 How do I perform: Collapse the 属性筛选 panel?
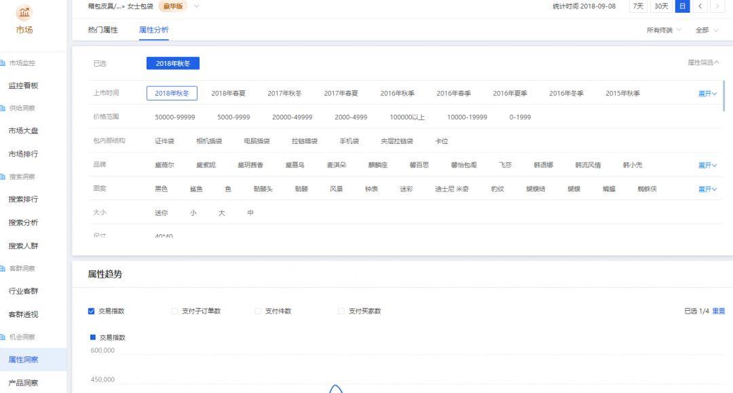[703, 62]
